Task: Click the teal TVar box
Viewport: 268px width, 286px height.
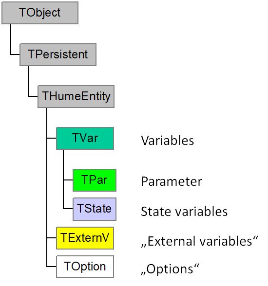Action: click(x=85, y=138)
